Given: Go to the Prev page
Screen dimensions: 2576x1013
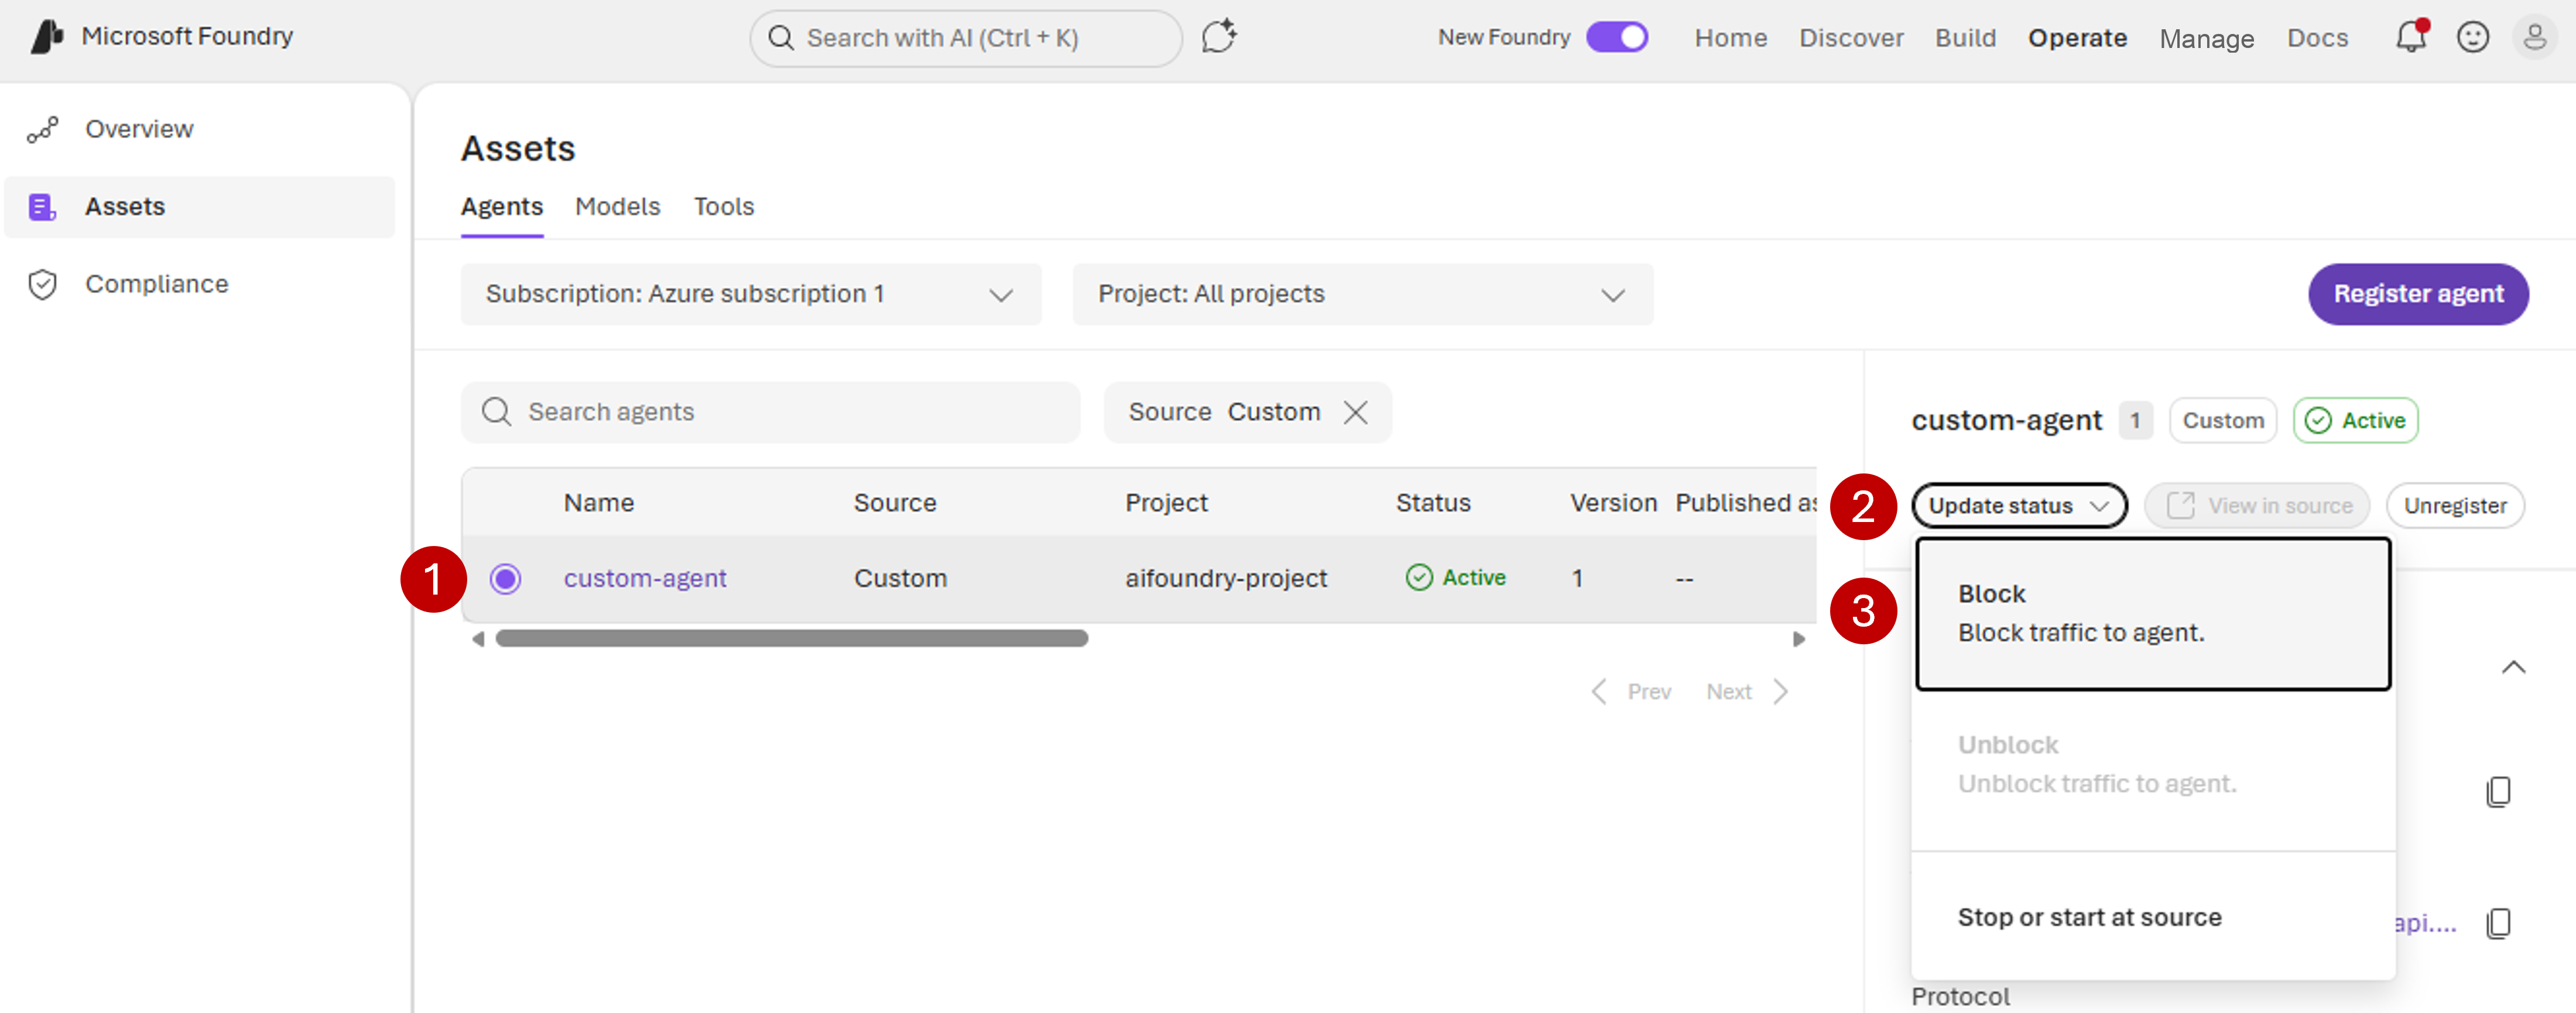Looking at the screenshot, I should pyautogui.click(x=1630, y=692).
